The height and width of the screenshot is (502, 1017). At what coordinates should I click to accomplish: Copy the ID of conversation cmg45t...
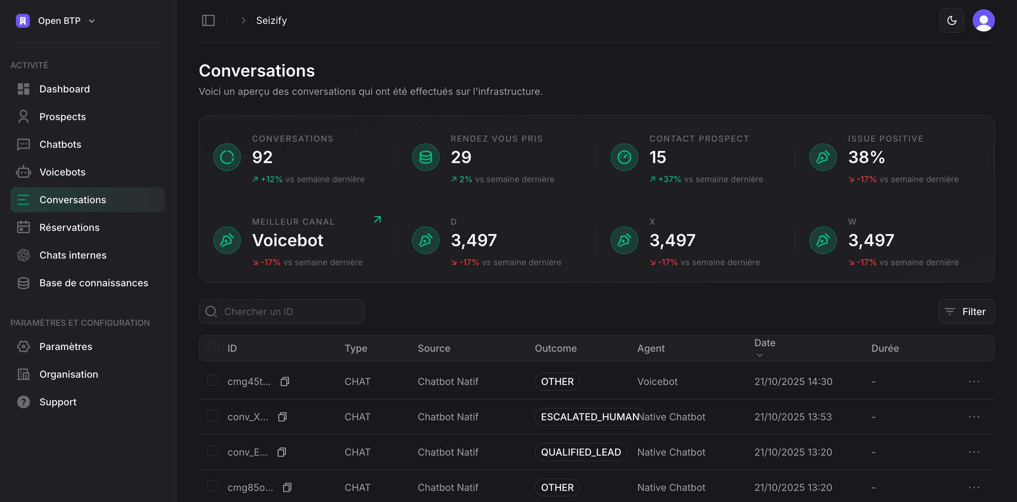[x=285, y=381]
